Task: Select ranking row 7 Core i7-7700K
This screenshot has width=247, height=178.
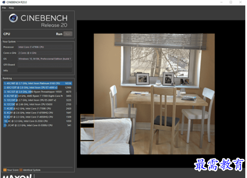Action: tap(38, 108)
